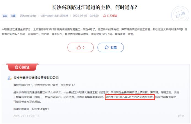Click the printer icon beside 打印留言
The width and height of the screenshot is (191, 124).
104,16
